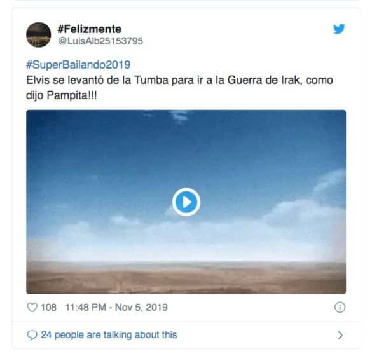Visit the @LuisAlb25153795 handle
Screen dimensions: 372x356
click(x=100, y=41)
